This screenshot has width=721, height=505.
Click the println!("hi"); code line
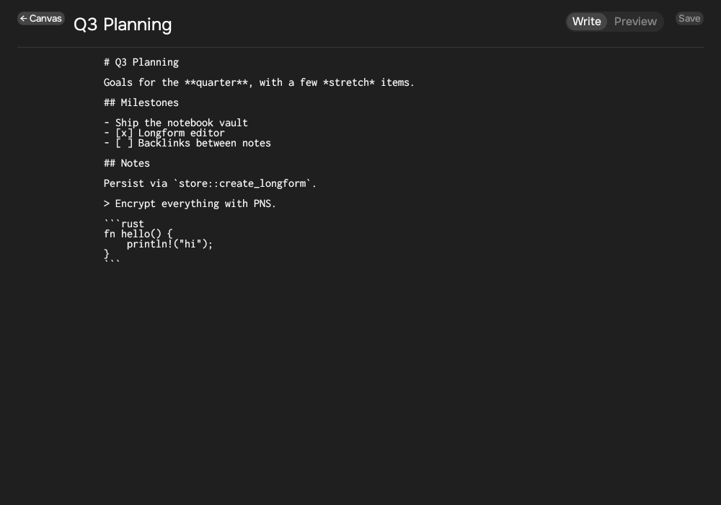(x=169, y=245)
